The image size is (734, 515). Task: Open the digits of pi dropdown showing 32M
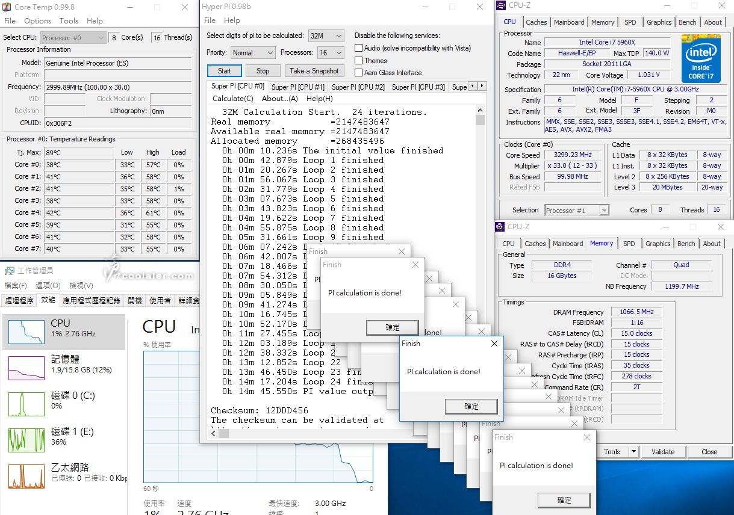coord(326,36)
